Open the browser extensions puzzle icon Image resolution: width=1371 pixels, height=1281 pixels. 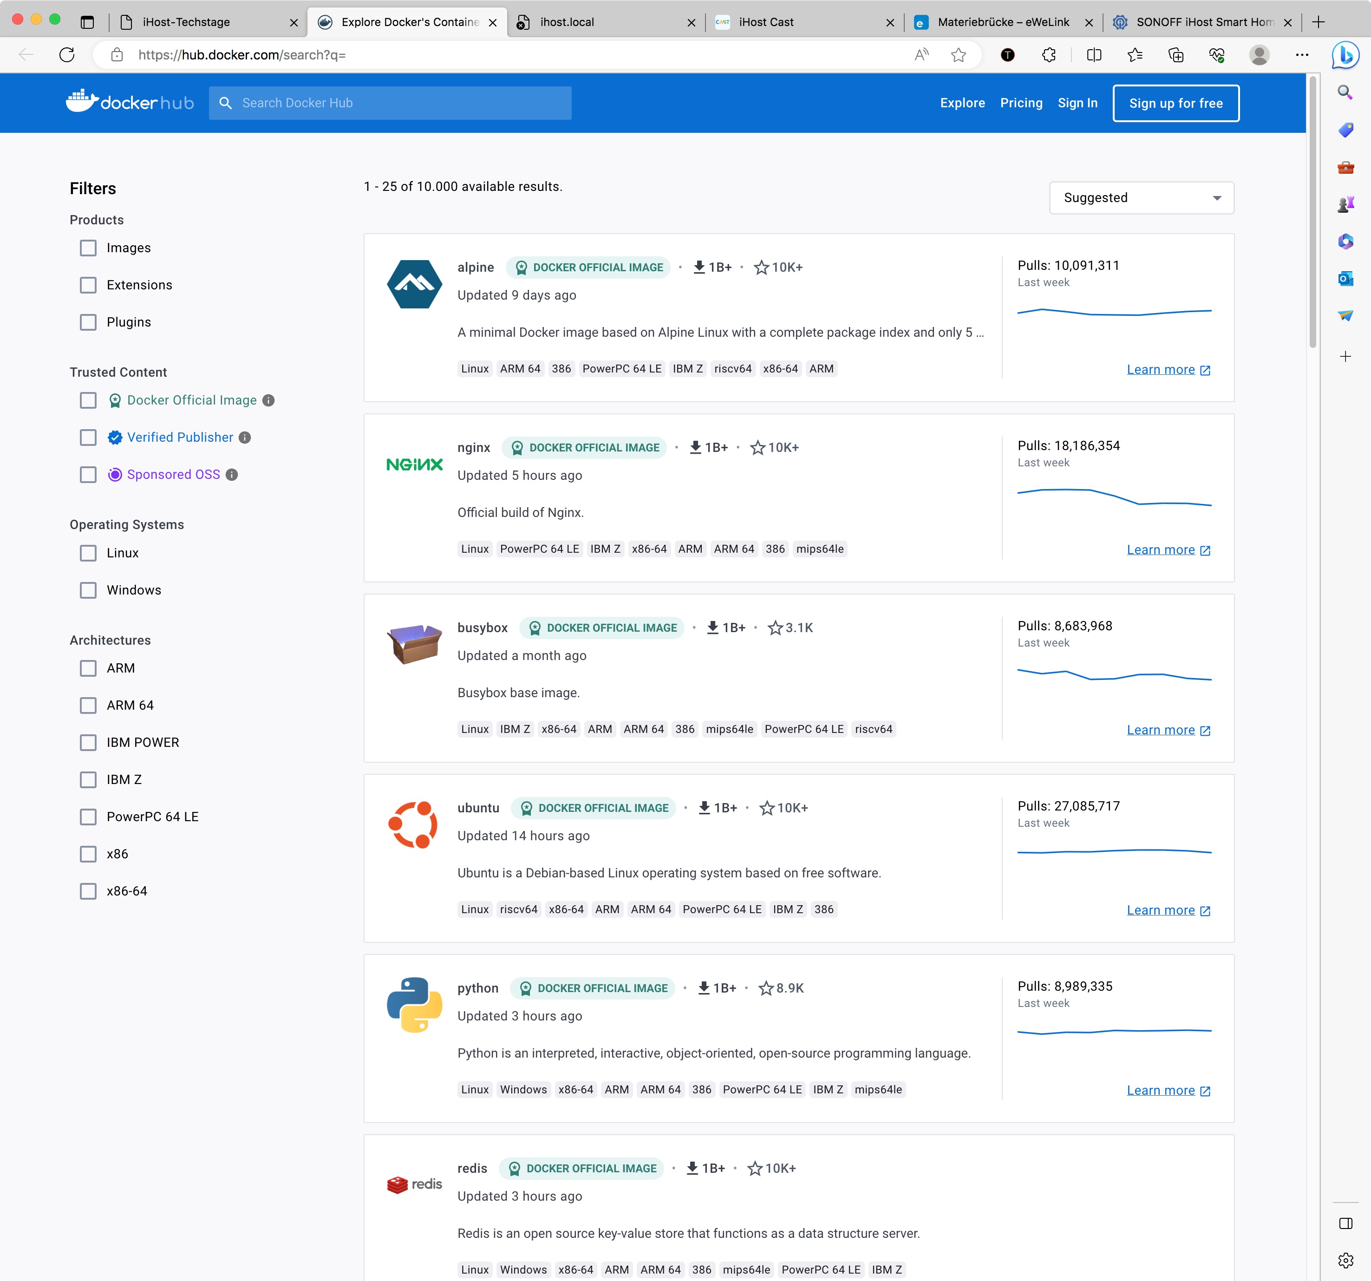[x=1049, y=55]
